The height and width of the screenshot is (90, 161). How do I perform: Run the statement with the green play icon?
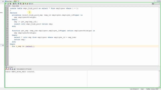(x=6, y=4)
